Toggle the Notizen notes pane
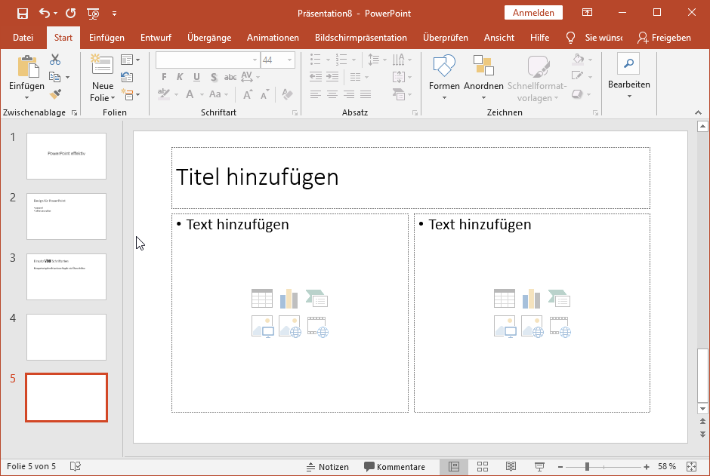This screenshot has height=476, width=710. 327,467
